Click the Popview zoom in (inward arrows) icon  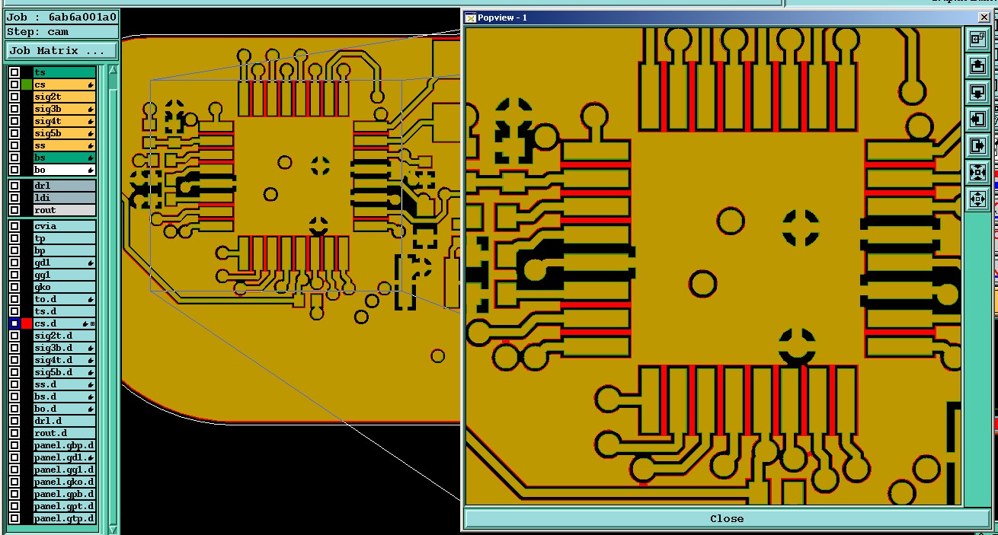tap(977, 173)
